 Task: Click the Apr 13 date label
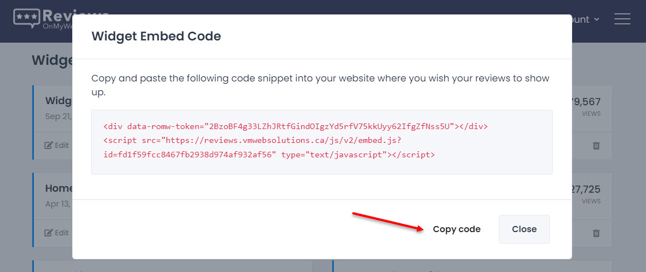58,203
